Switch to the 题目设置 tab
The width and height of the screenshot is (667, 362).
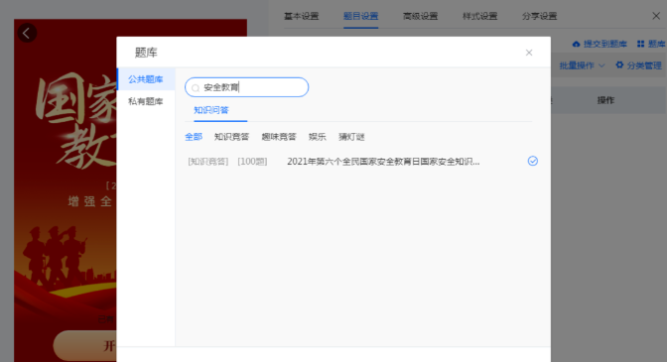click(x=360, y=16)
